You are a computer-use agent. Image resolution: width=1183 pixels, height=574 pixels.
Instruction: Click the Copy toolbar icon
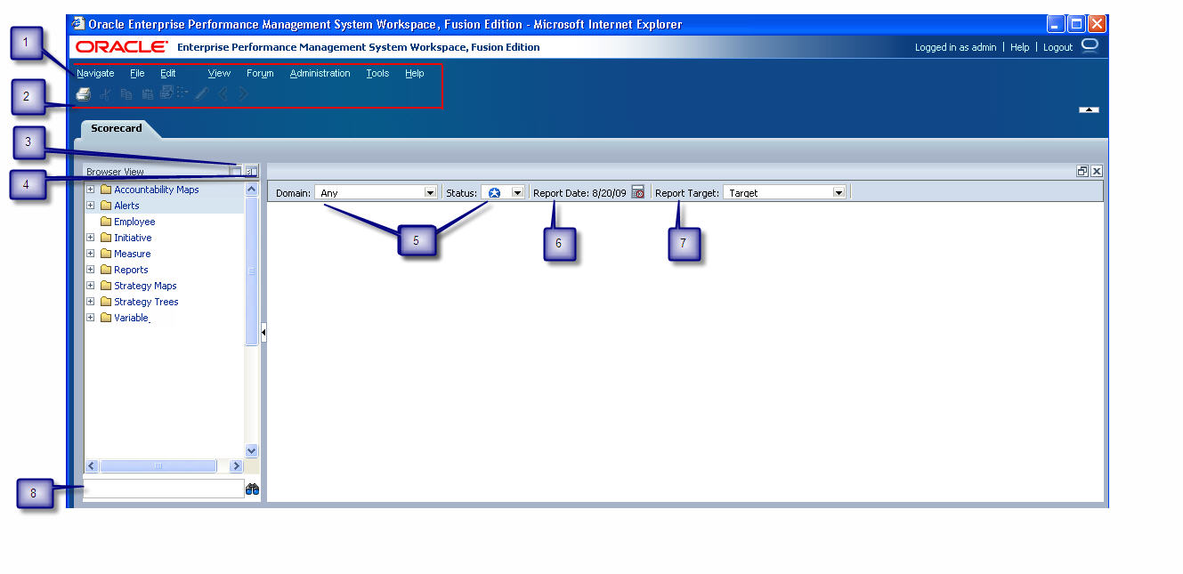coord(126,94)
